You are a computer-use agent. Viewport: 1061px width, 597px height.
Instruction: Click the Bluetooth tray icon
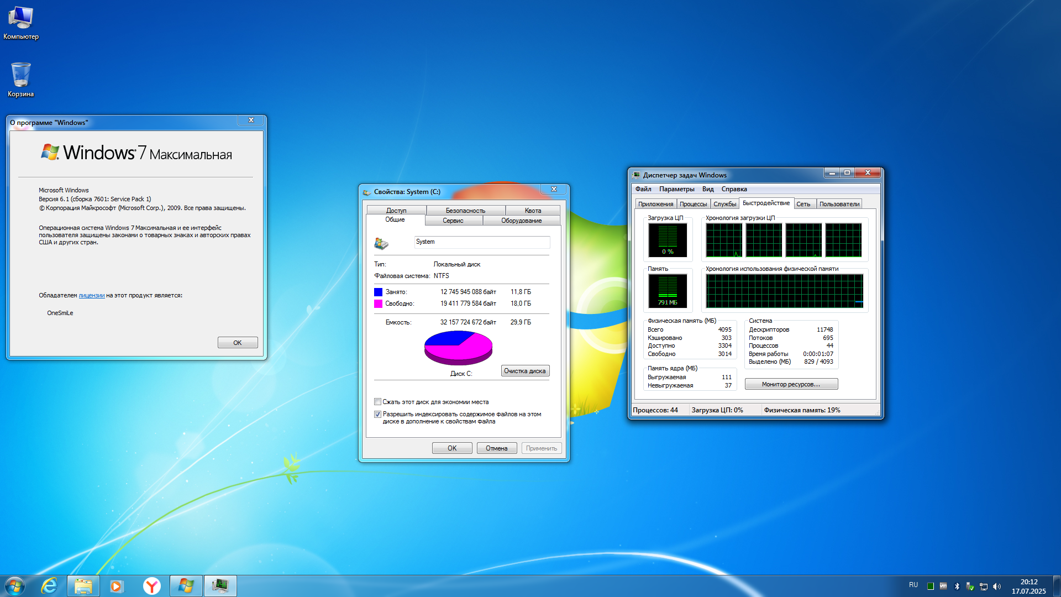pyautogui.click(x=957, y=586)
